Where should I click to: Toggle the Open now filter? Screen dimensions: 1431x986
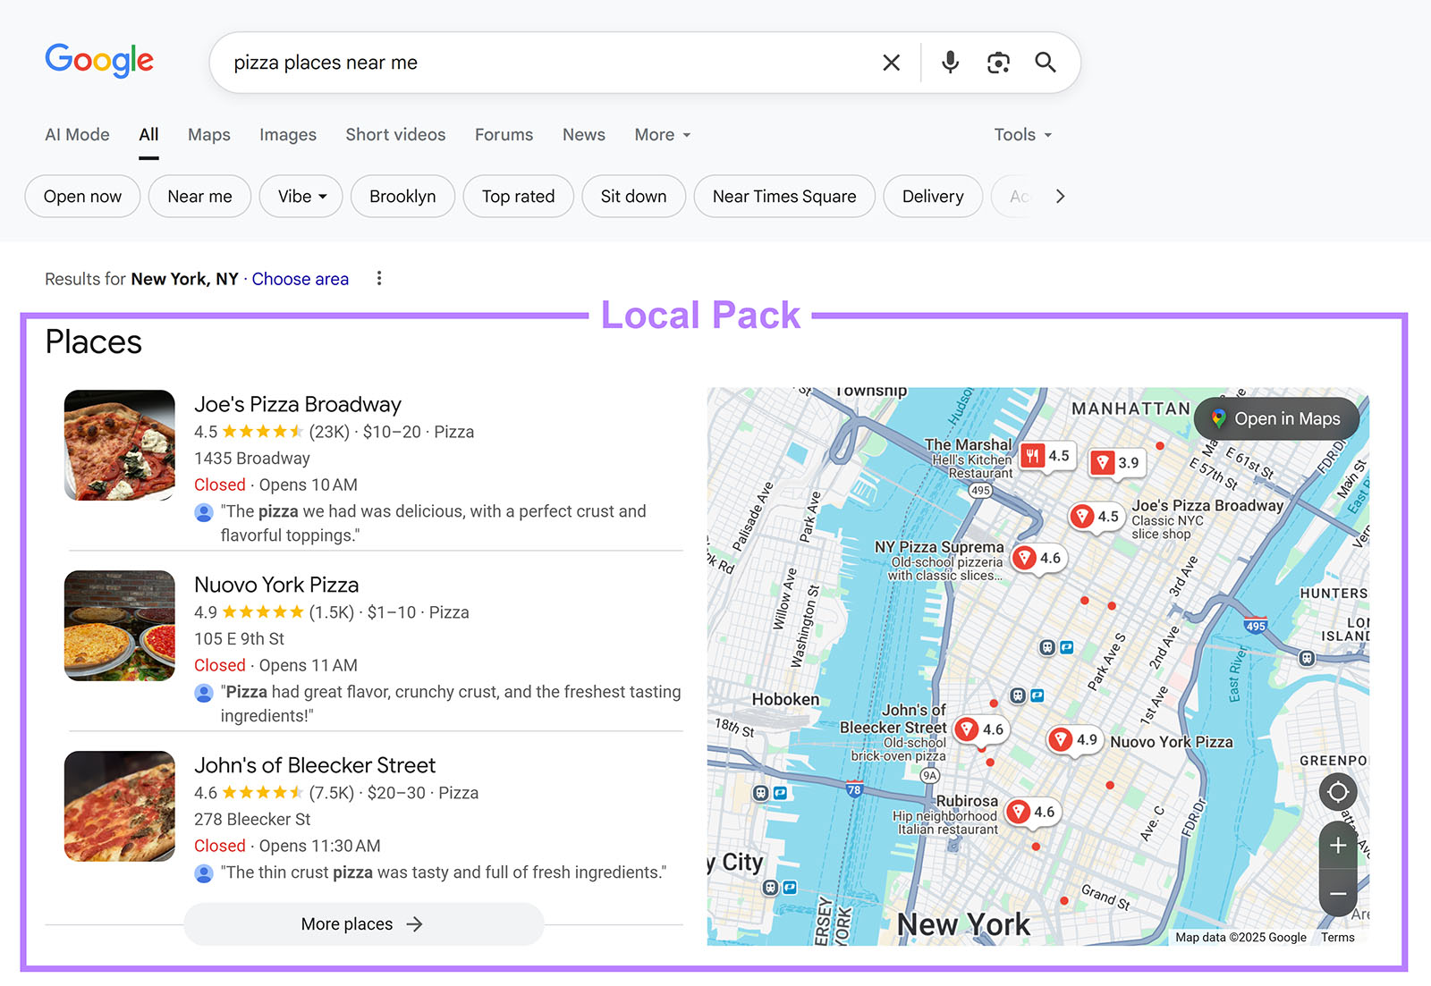tap(81, 196)
